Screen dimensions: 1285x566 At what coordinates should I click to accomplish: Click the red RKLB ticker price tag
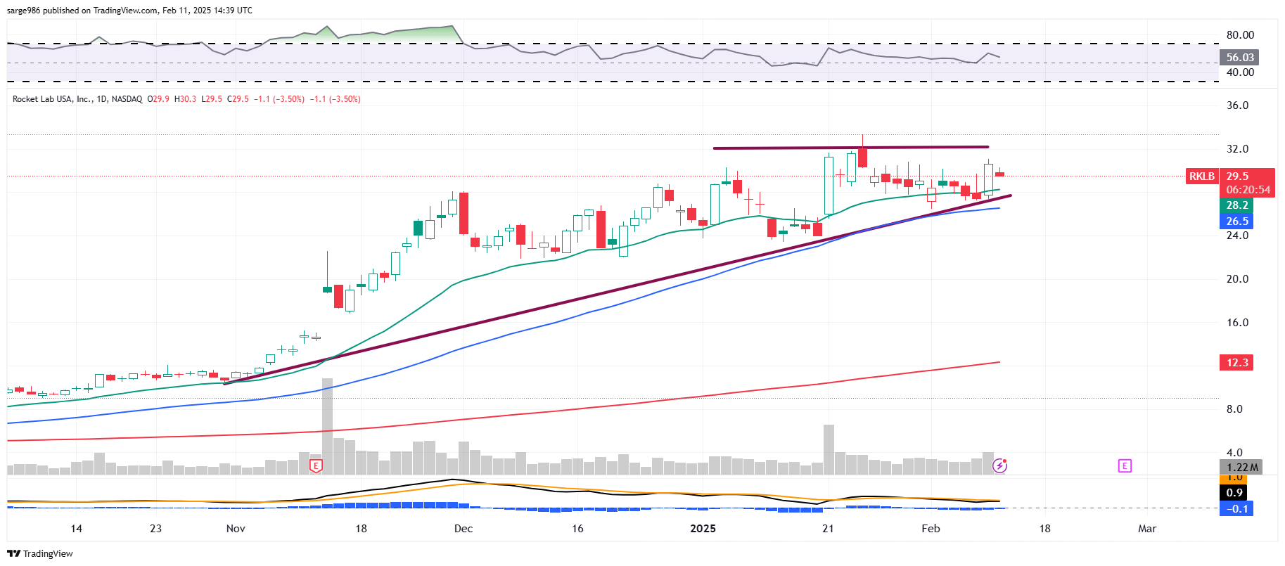pos(1201,176)
